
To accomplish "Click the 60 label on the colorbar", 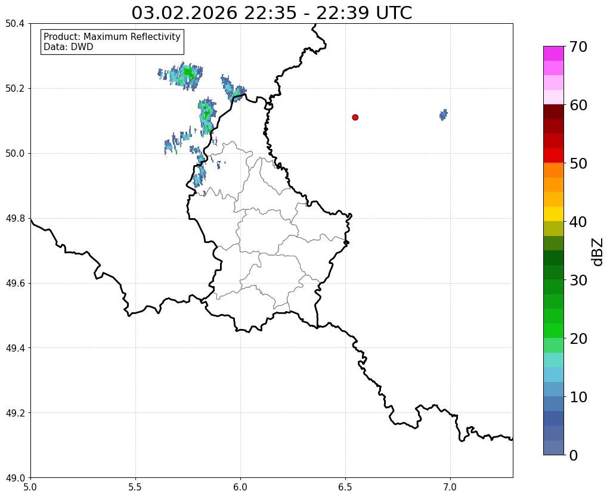I will click(x=578, y=105).
